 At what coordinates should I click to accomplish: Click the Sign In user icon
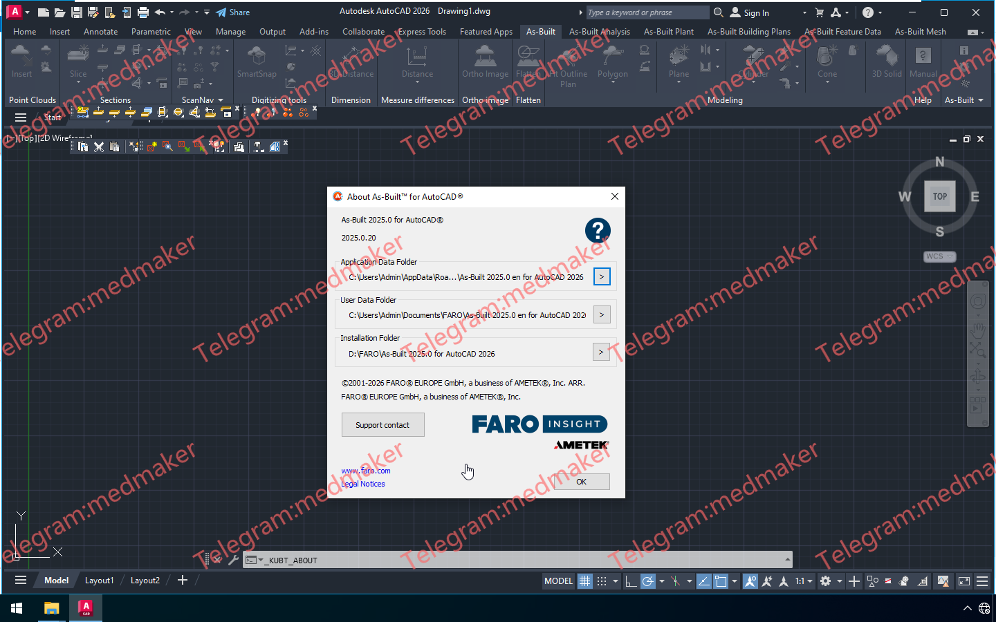pos(735,12)
